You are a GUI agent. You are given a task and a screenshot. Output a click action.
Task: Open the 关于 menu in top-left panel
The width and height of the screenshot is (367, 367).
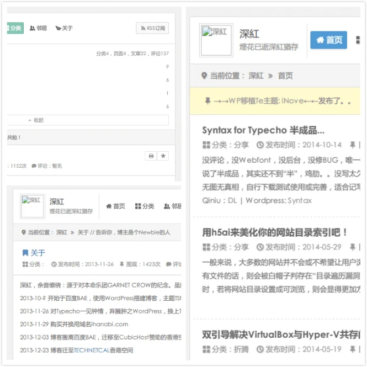tap(64, 28)
